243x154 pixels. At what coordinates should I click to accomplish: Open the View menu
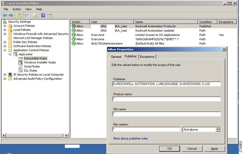point(28,9)
